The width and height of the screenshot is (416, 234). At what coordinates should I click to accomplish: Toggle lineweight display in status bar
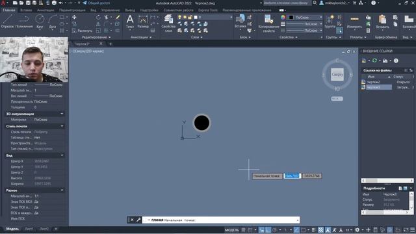coord(313,229)
